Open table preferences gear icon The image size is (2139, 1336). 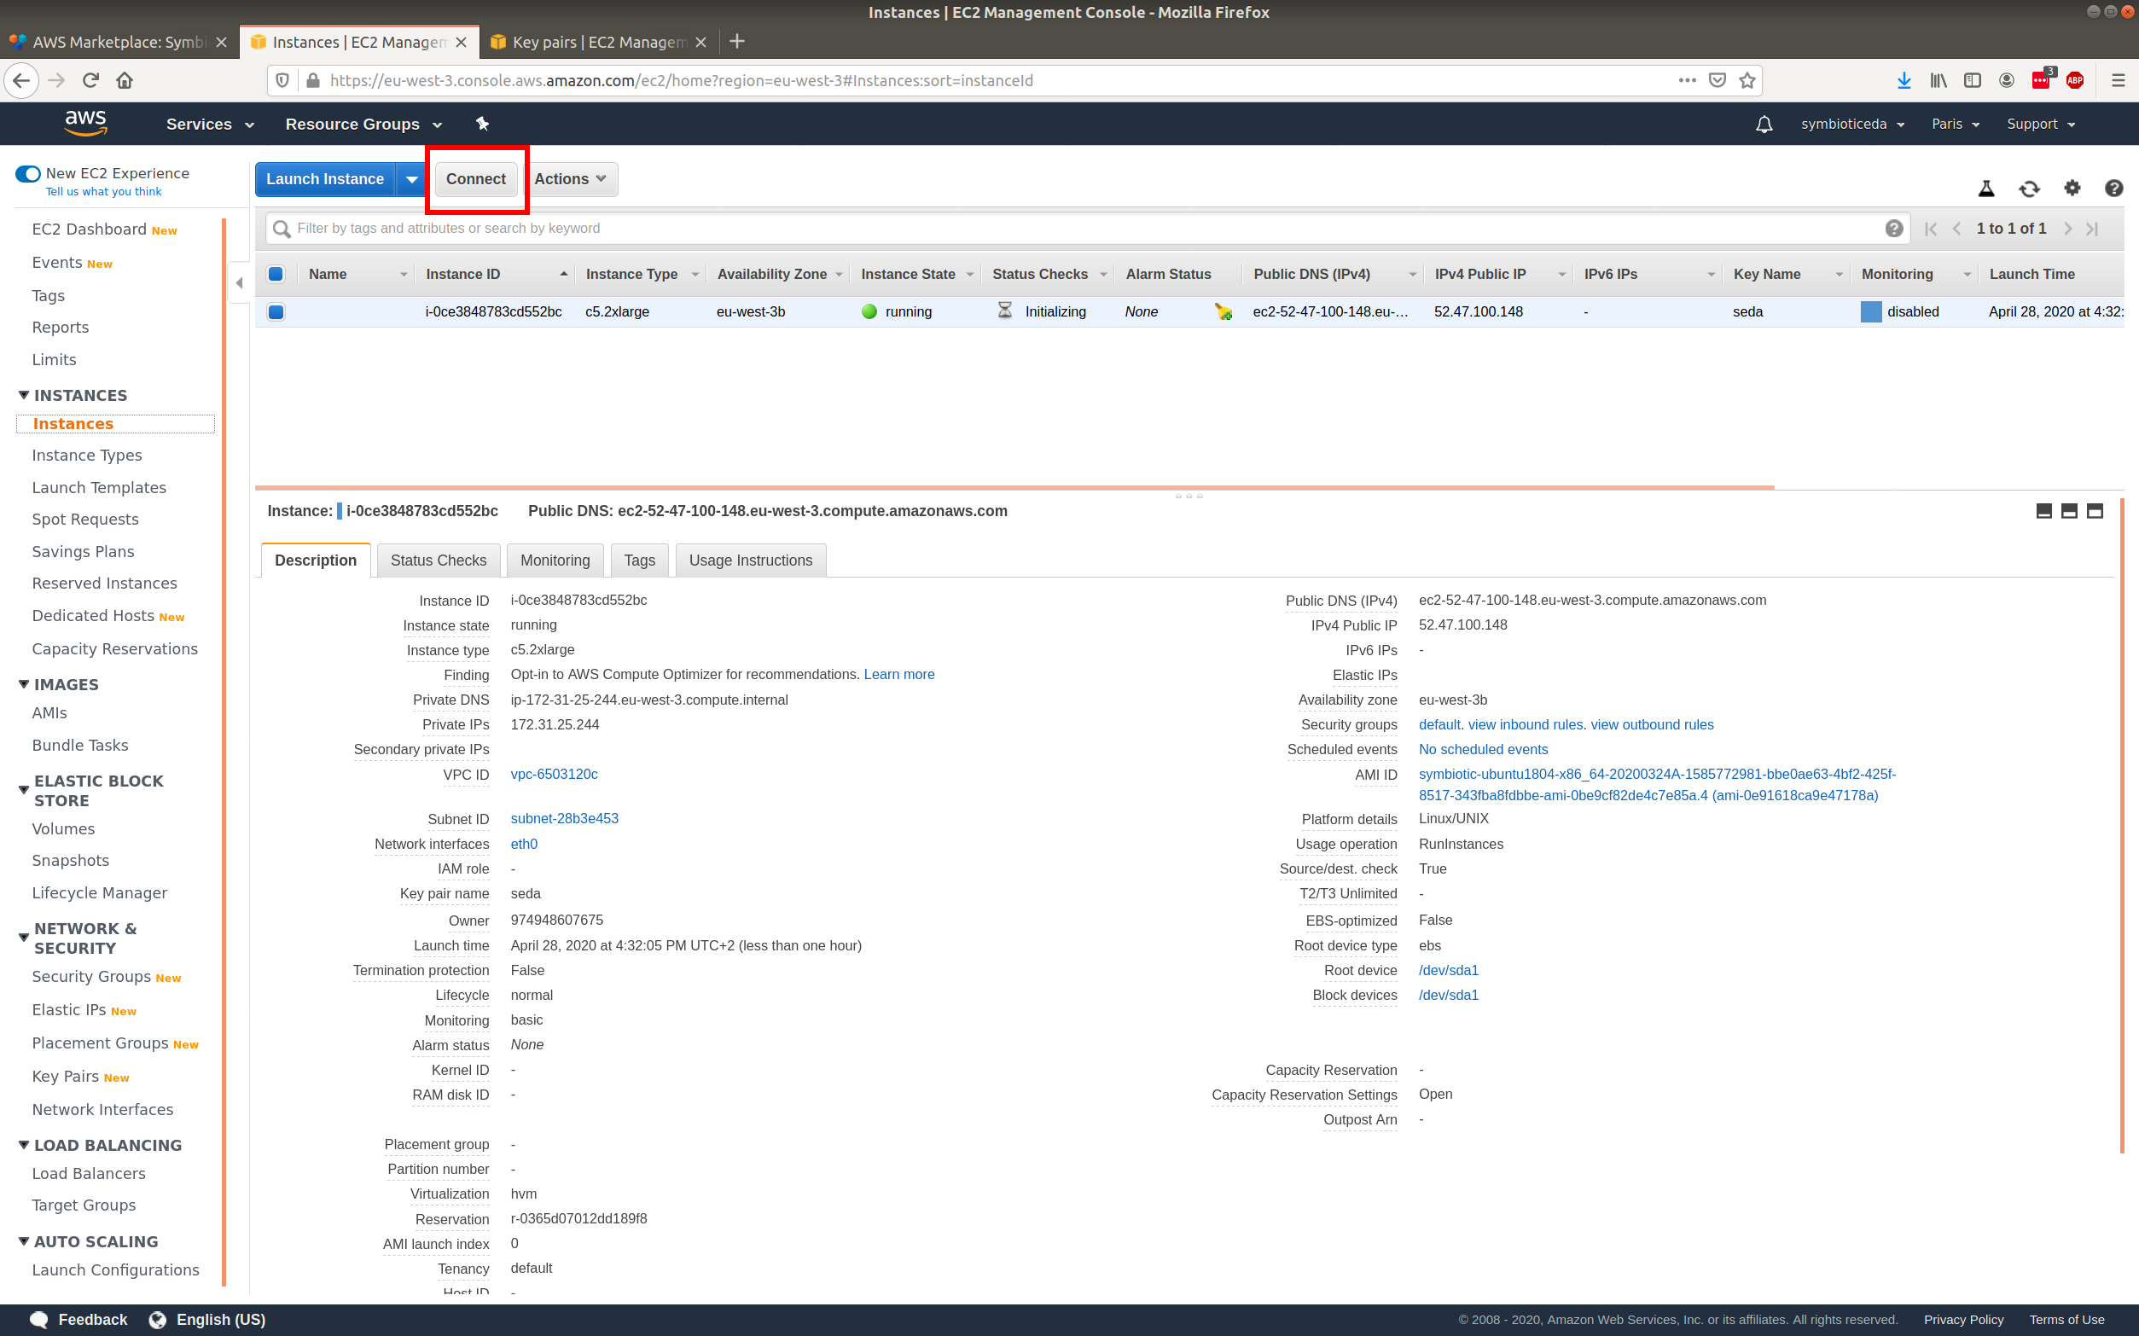click(2072, 189)
